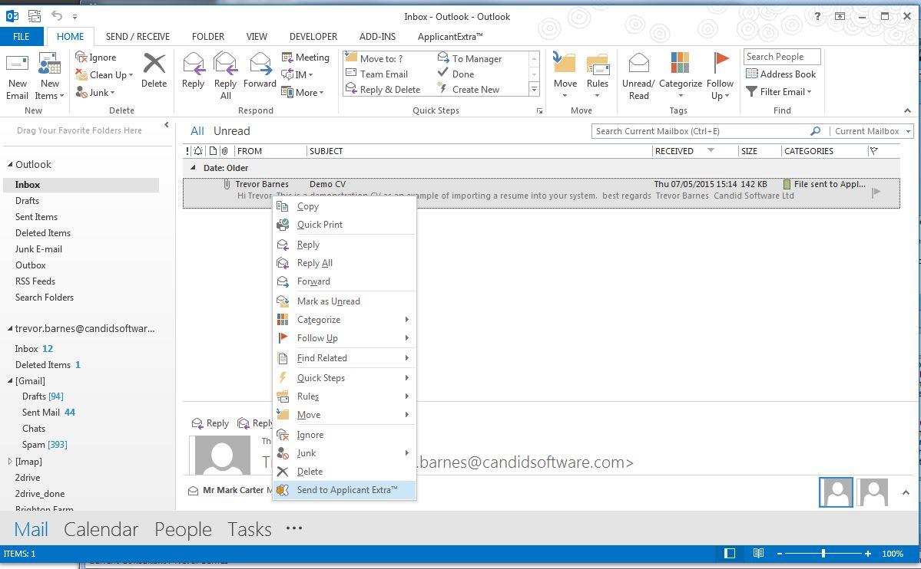Open the FILE tab

coord(22,36)
